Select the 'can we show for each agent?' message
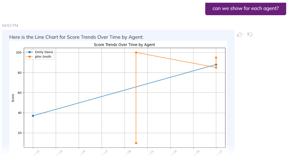Screen dimensions: 288x159 click(246, 8)
